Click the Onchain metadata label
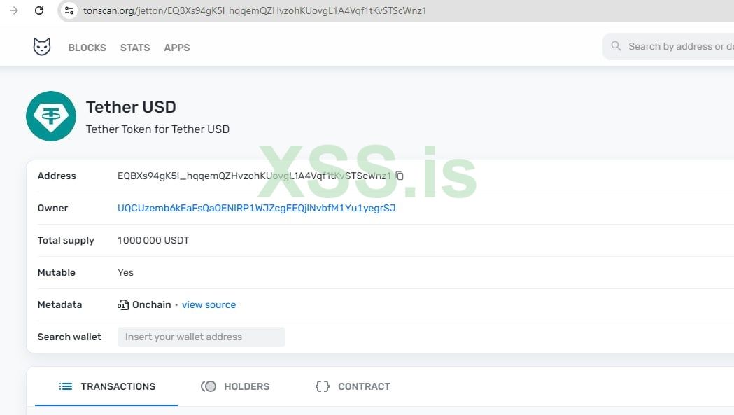The width and height of the screenshot is (734, 415). click(152, 305)
